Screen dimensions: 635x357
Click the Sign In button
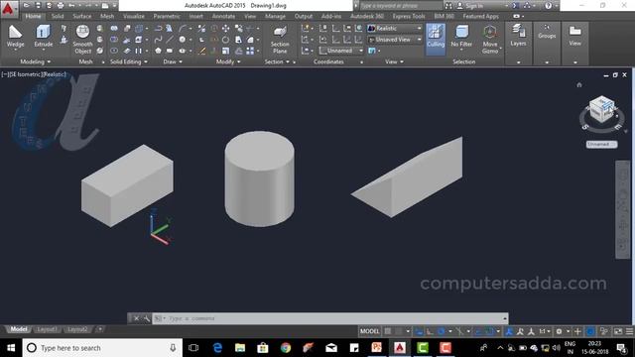pyautogui.click(x=470, y=6)
